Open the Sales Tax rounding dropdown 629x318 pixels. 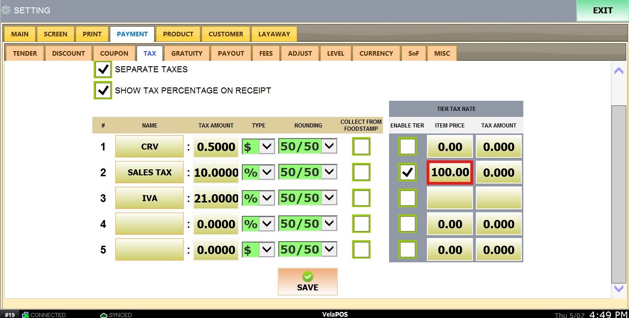click(x=308, y=173)
